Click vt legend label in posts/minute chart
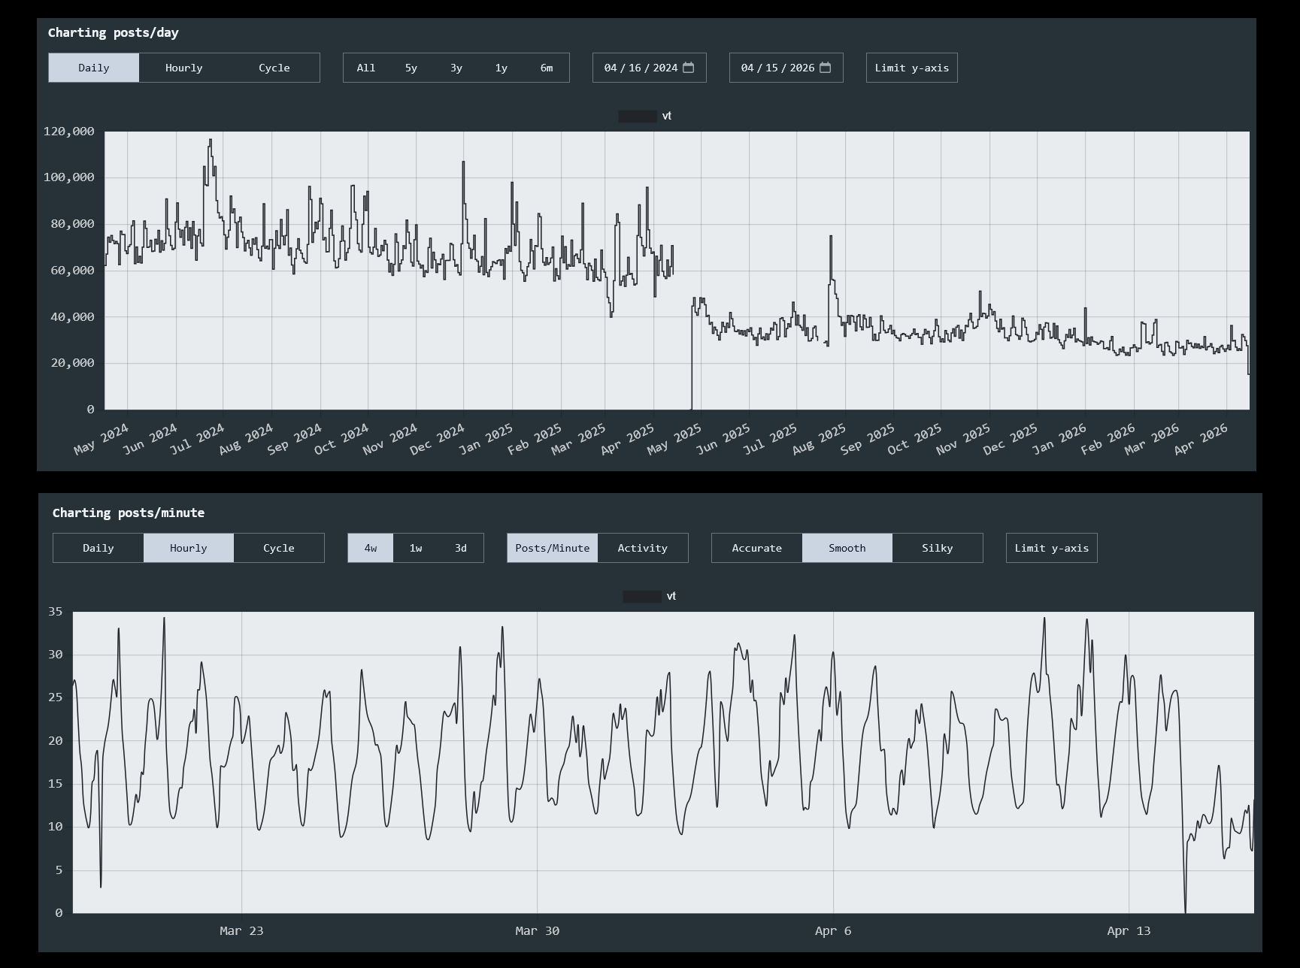1300x968 pixels. [x=671, y=597]
